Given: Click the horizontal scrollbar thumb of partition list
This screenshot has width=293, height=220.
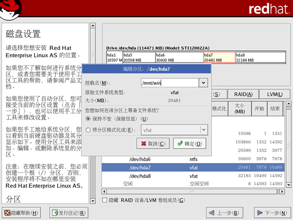Looking at the screenshot, I should click(192, 191).
